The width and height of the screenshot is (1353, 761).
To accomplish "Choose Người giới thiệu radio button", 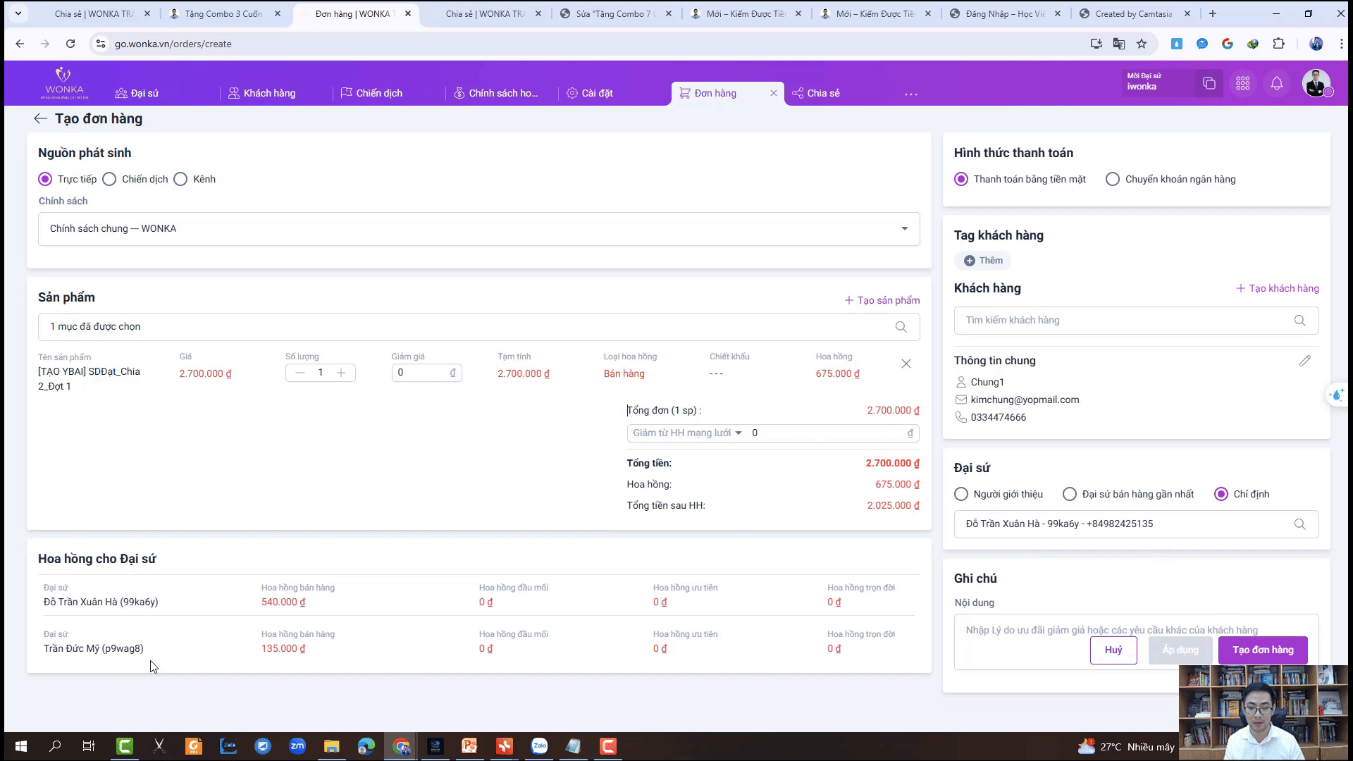I will click(x=961, y=495).
